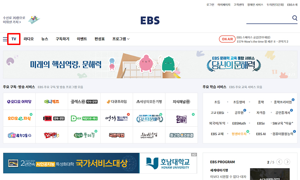Show the next EBS PROGRAM slide

coord(287,162)
